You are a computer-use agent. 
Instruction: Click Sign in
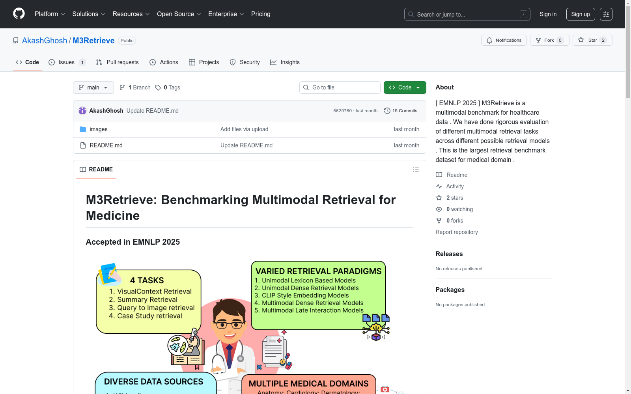pyautogui.click(x=548, y=14)
